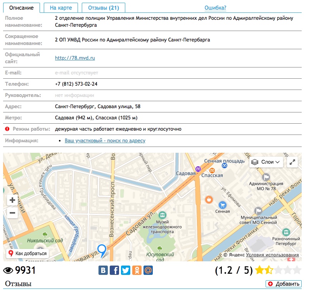Click the blue location pin marker
This screenshot has width=311, height=290.
(102, 250)
